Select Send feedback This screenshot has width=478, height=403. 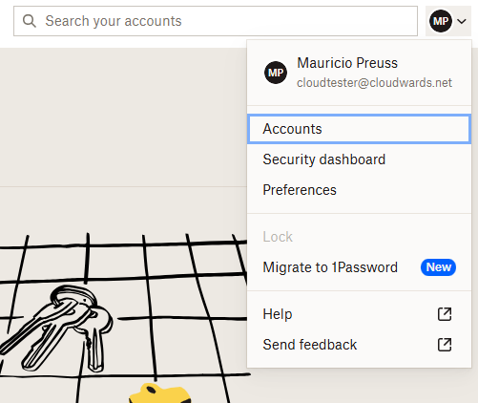point(359,345)
